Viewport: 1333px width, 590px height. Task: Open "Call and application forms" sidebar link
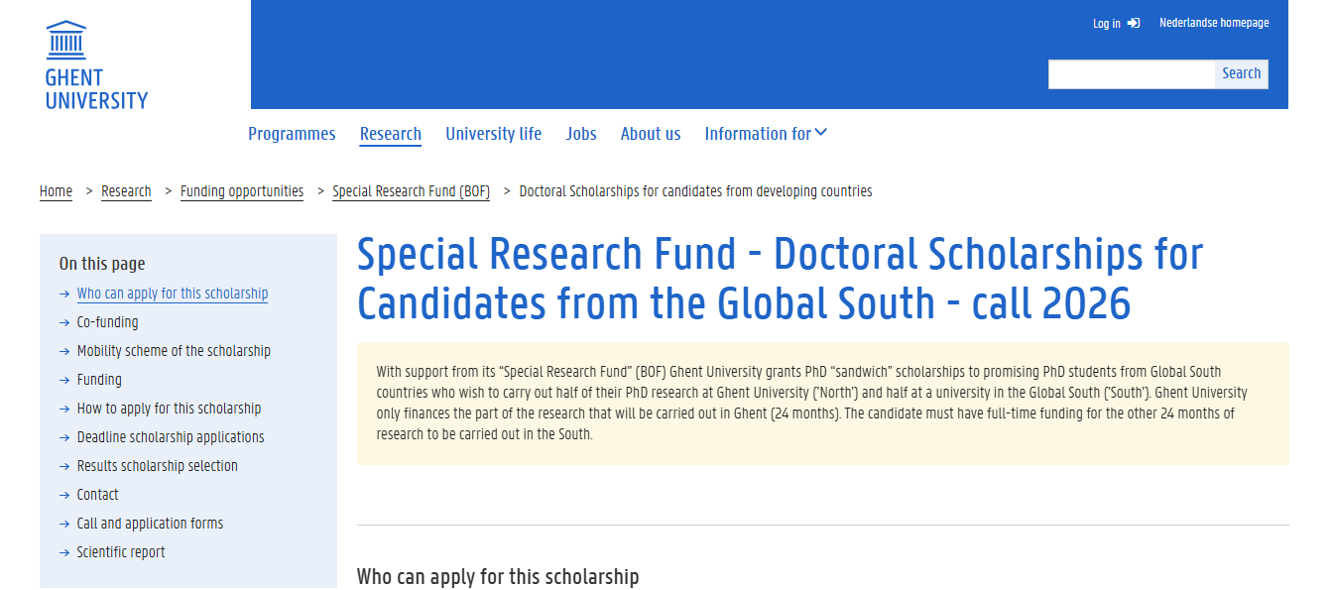[149, 524]
